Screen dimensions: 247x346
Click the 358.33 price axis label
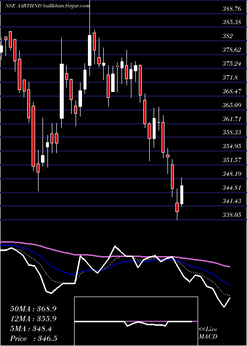(x=232, y=132)
